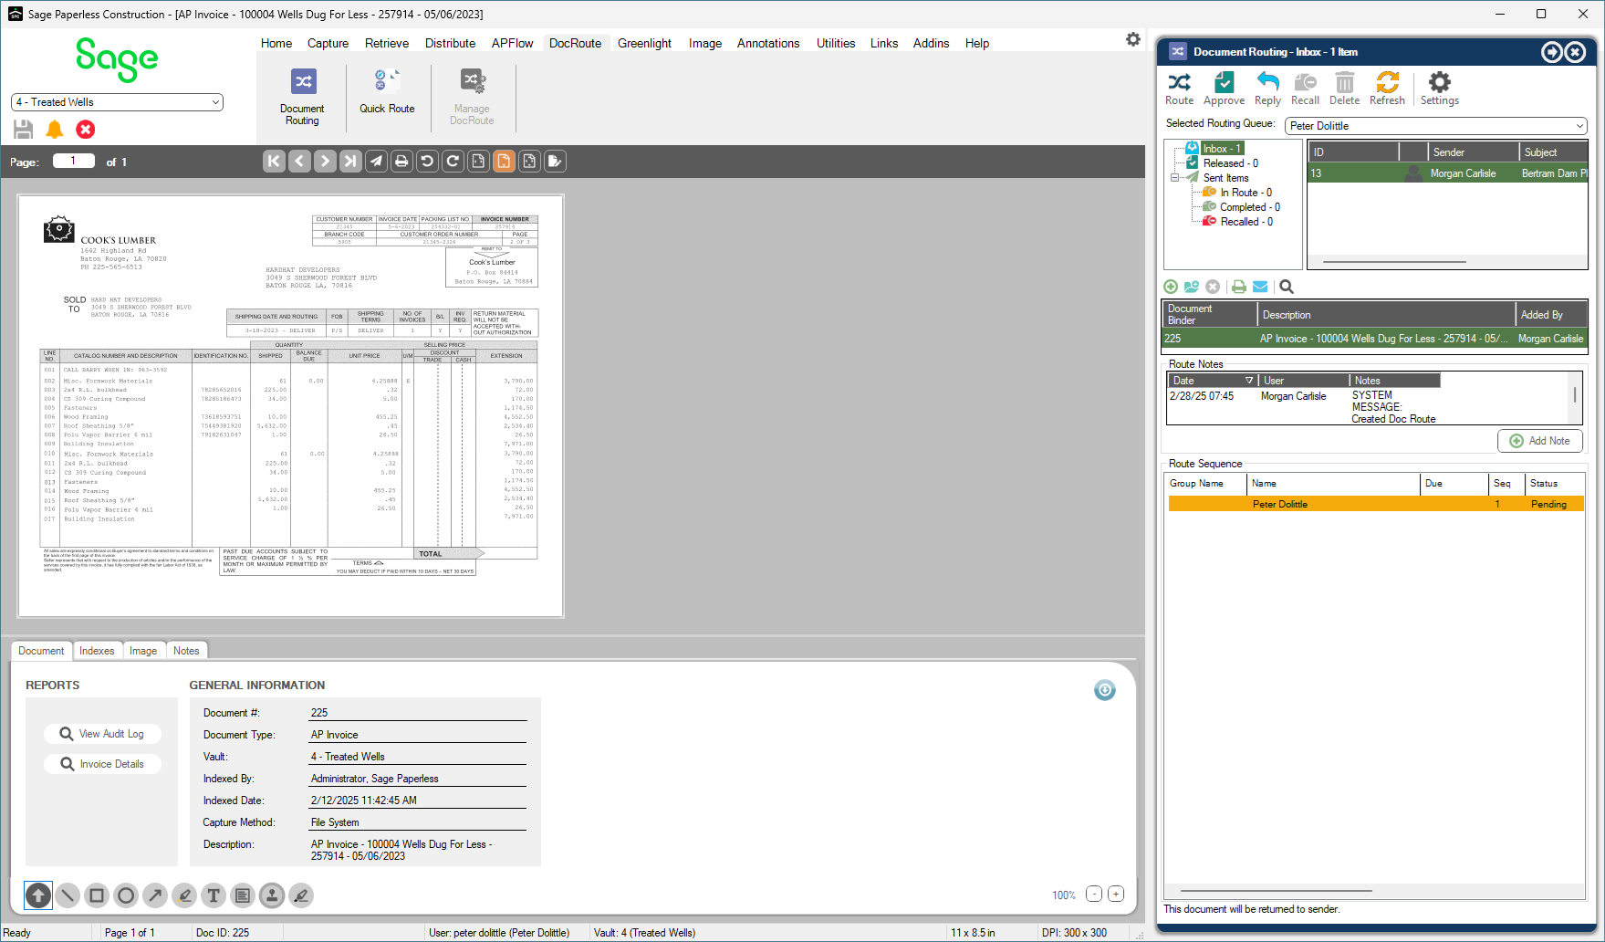
Task: Go to the first page of the document
Action: point(274,162)
